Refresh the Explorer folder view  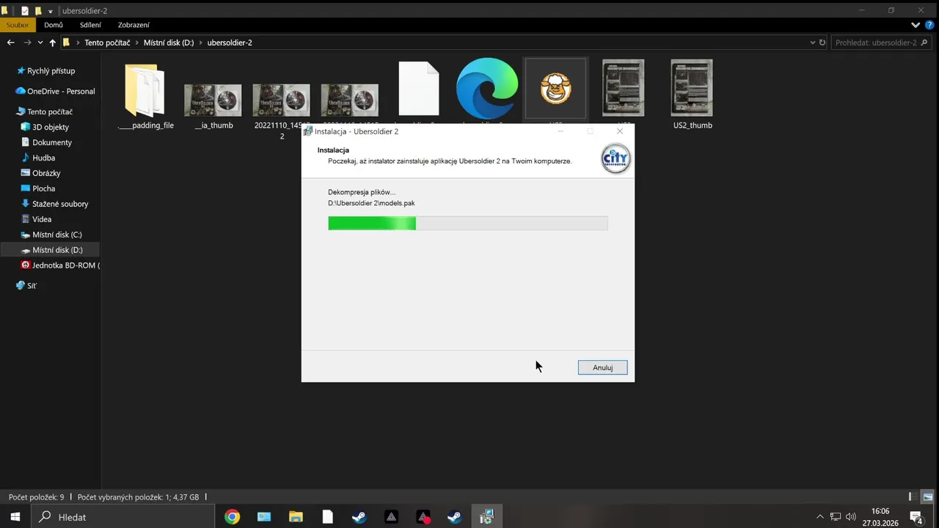coord(822,43)
